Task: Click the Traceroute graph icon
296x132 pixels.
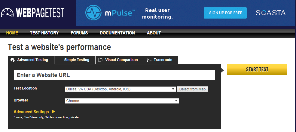Action: pyautogui.click(x=149, y=60)
